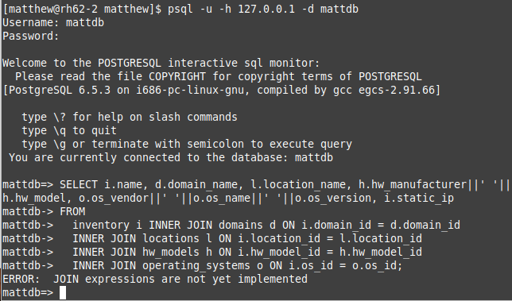Click the ERROR: JOIN expressions message line
The height and width of the screenshot is (301, 512).
tap(155, 279)
